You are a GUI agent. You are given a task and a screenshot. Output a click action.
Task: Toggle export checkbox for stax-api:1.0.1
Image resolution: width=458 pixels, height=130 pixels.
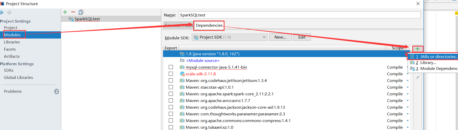click(x=171, y=87)
